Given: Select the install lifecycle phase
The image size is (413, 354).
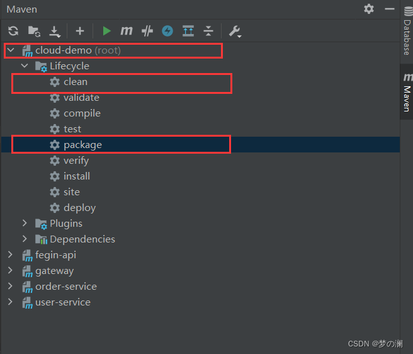Looking at the screenshot, I should click(77, 176).
